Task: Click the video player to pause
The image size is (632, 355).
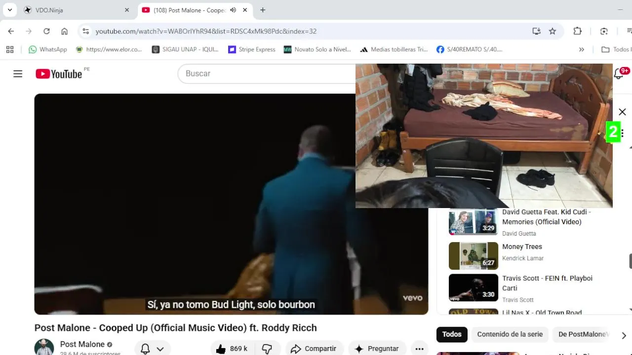Action: tap(231, 204)
